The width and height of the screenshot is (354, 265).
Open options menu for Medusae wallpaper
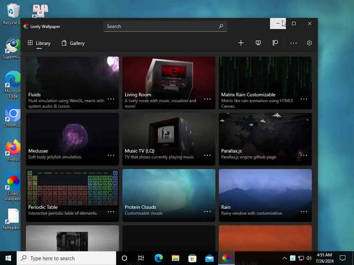click(111, 155)
